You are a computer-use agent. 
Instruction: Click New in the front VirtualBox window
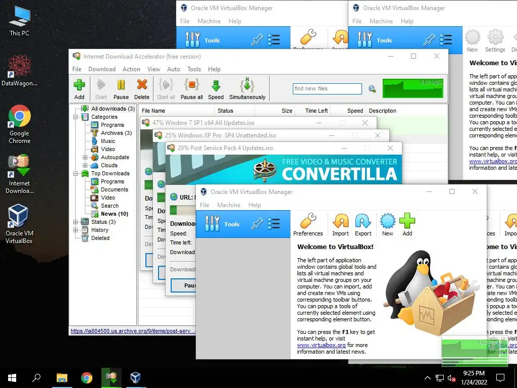tap(387, 225)
